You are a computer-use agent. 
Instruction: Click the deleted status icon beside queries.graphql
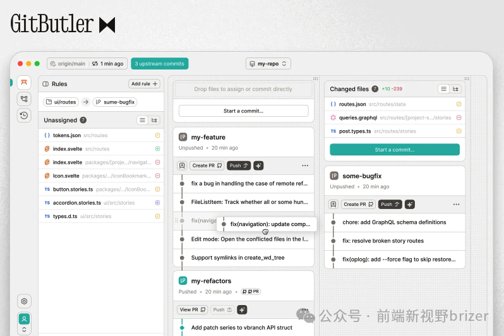click(459, 117)
